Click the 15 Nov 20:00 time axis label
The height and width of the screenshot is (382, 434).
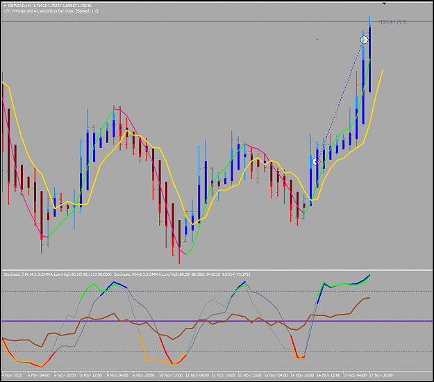click(x=302, y=375)
